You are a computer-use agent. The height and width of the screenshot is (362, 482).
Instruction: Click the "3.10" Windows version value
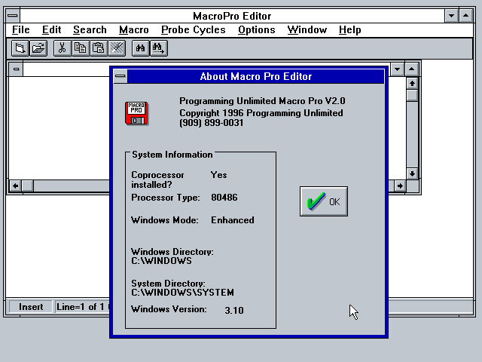tap(234, 310)
